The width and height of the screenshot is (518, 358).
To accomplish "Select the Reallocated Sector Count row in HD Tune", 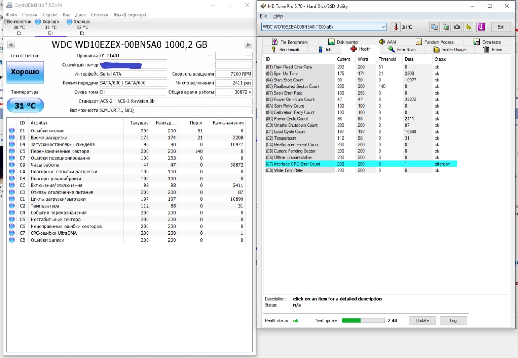I will pyautogui.click(x=361, y=86).
